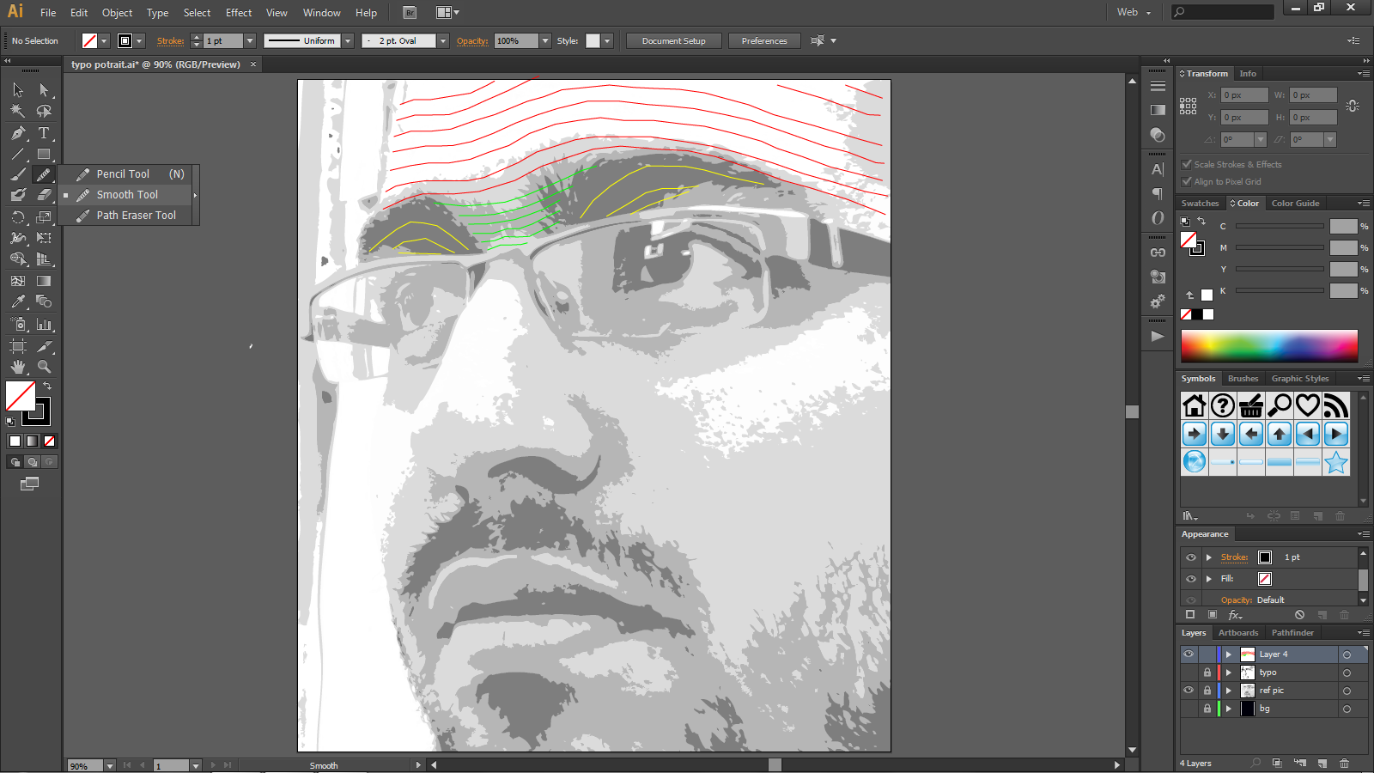
Task: Unlock the typo layer
Action: (x=1207, y=672)
